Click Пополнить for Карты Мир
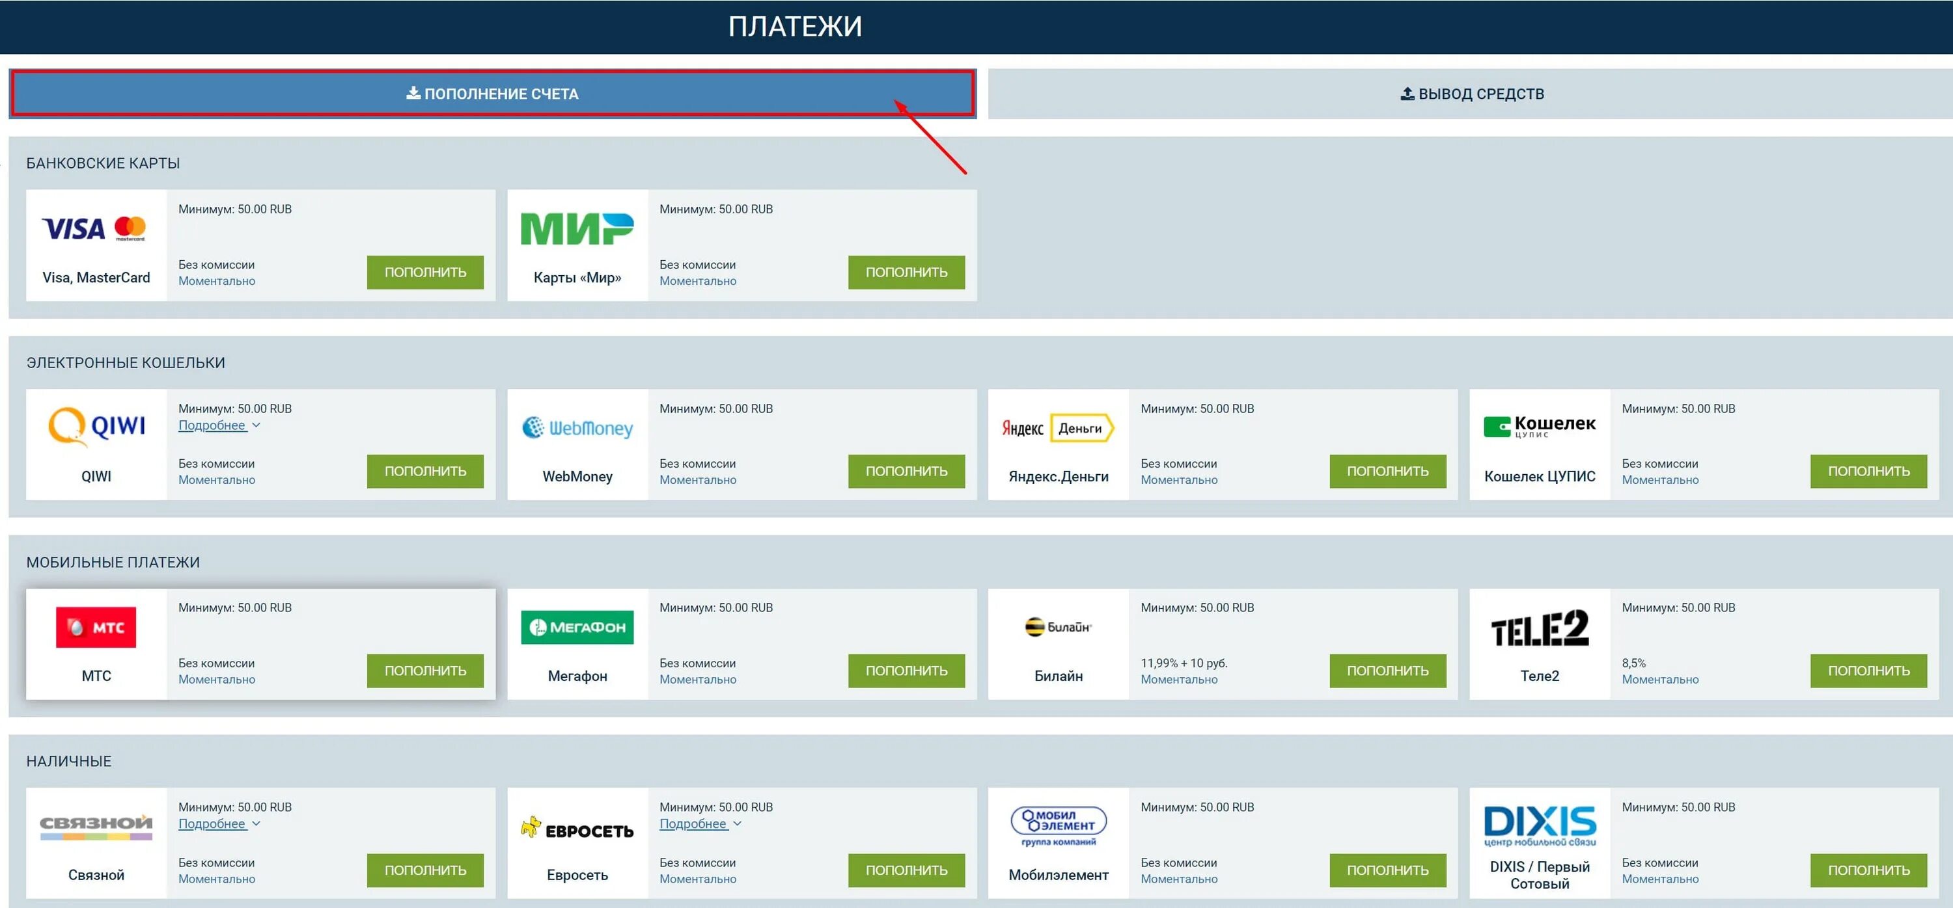 (x=906, y=272)
